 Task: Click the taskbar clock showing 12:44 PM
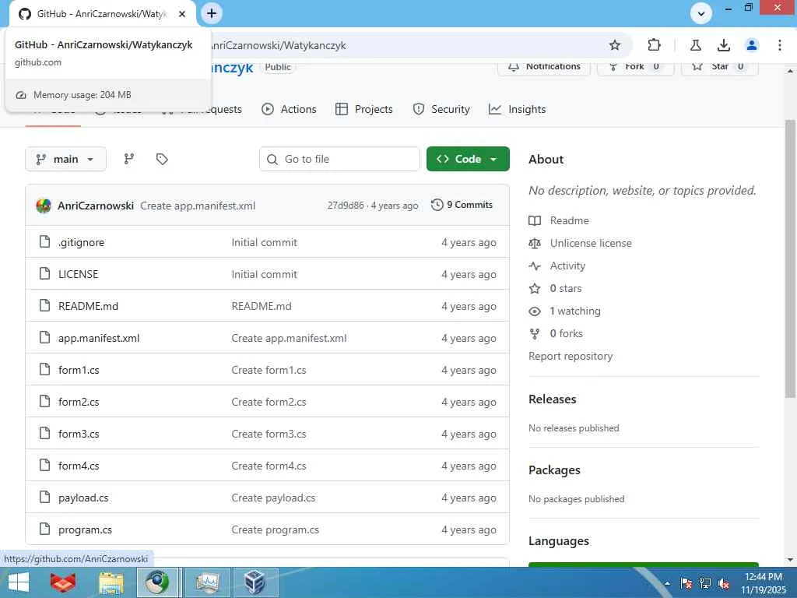pyautogui.click(x=763, y=582)
